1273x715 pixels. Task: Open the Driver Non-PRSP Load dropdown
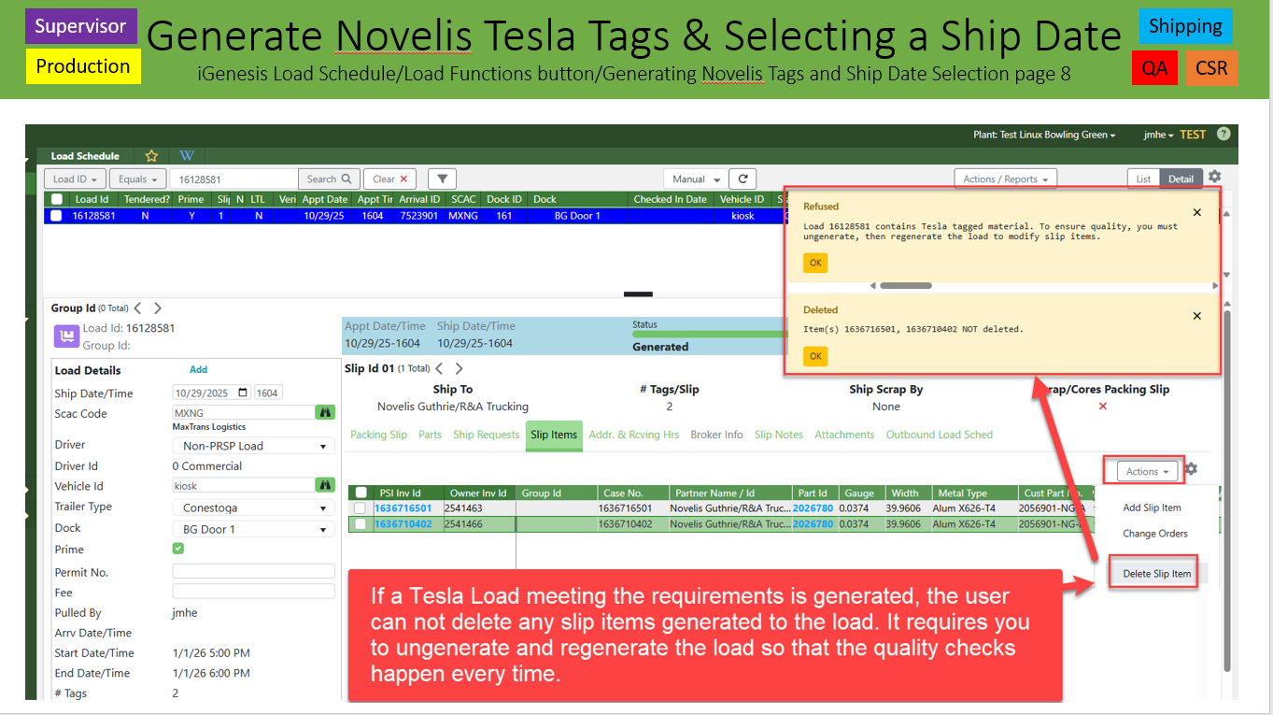[x=253, y=446]
